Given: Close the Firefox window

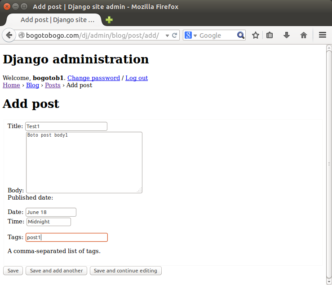Looking at the screenshot, I should [x=7, y=7].
